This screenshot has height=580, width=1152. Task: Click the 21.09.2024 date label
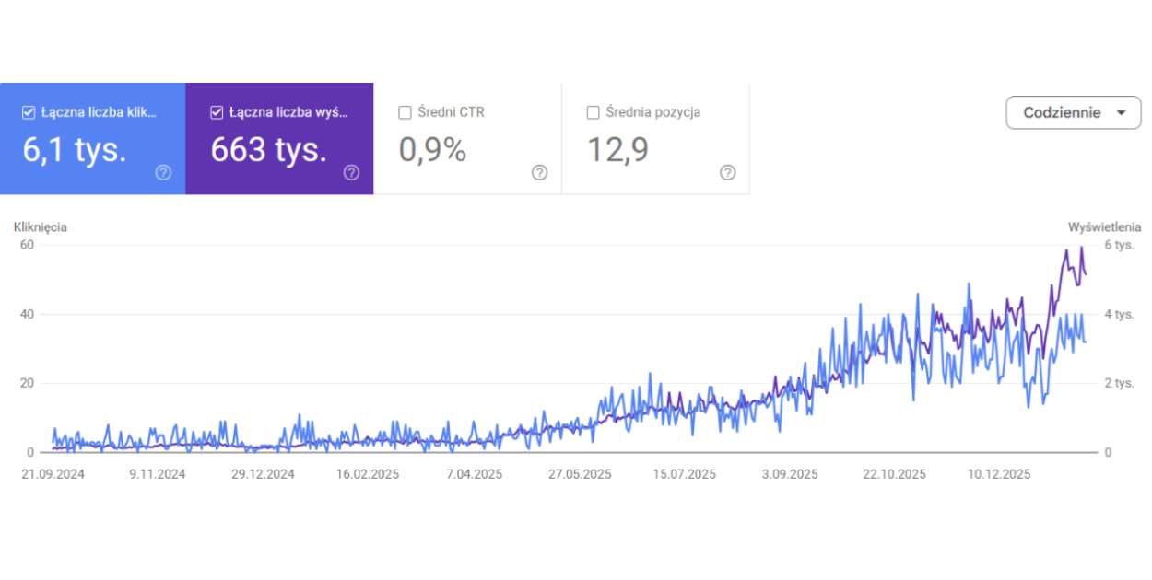tap(53, 475)
